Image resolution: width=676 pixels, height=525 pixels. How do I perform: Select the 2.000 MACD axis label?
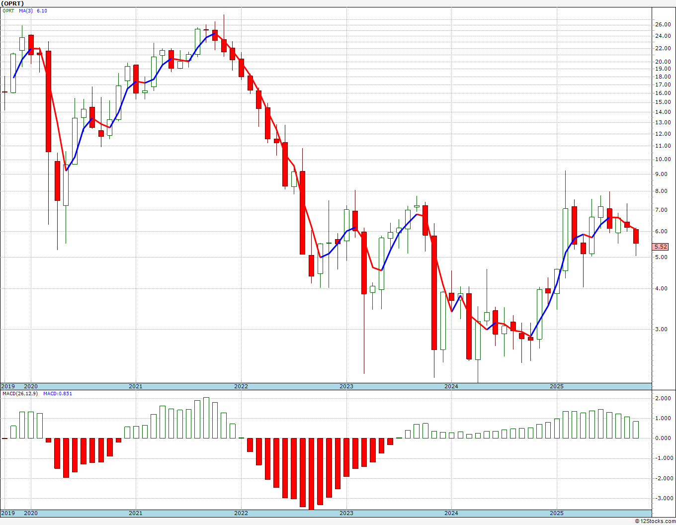[x=664, y=399]
